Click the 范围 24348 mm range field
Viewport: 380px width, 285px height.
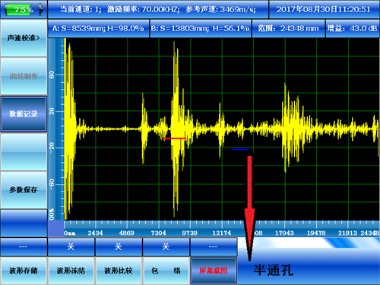[288, 28]
